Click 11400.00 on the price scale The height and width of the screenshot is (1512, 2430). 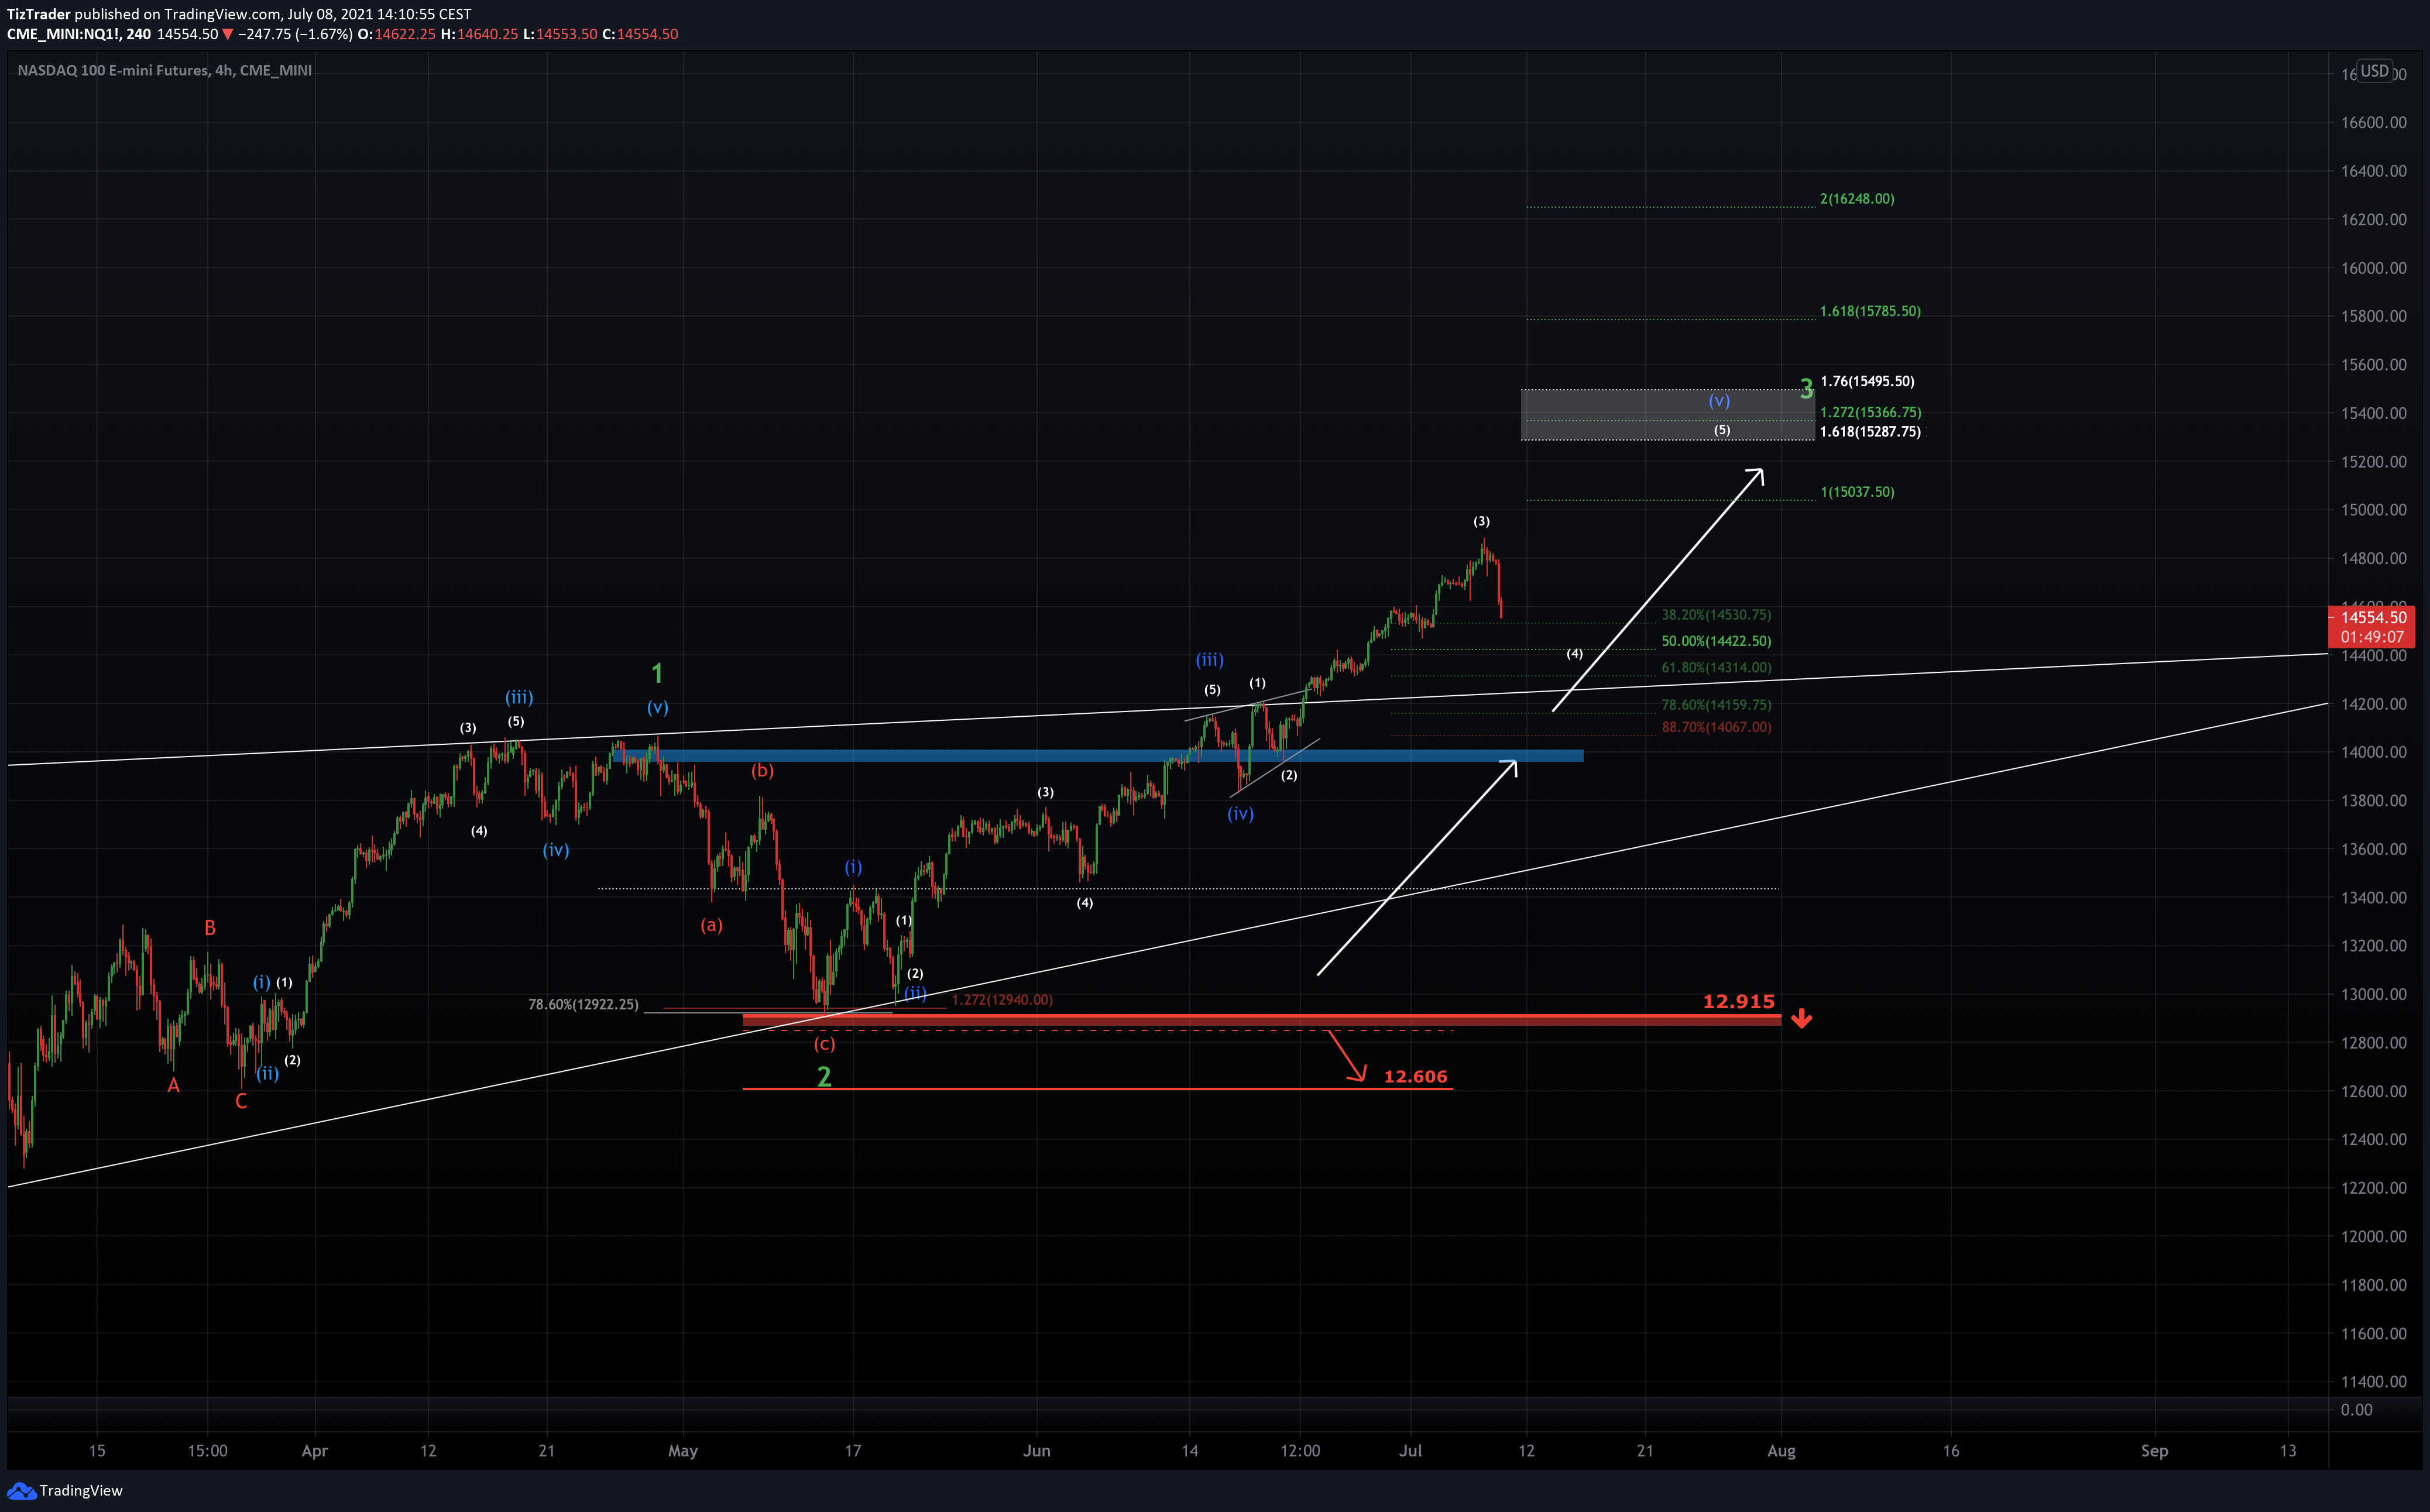click(x=2373, y=1382)
